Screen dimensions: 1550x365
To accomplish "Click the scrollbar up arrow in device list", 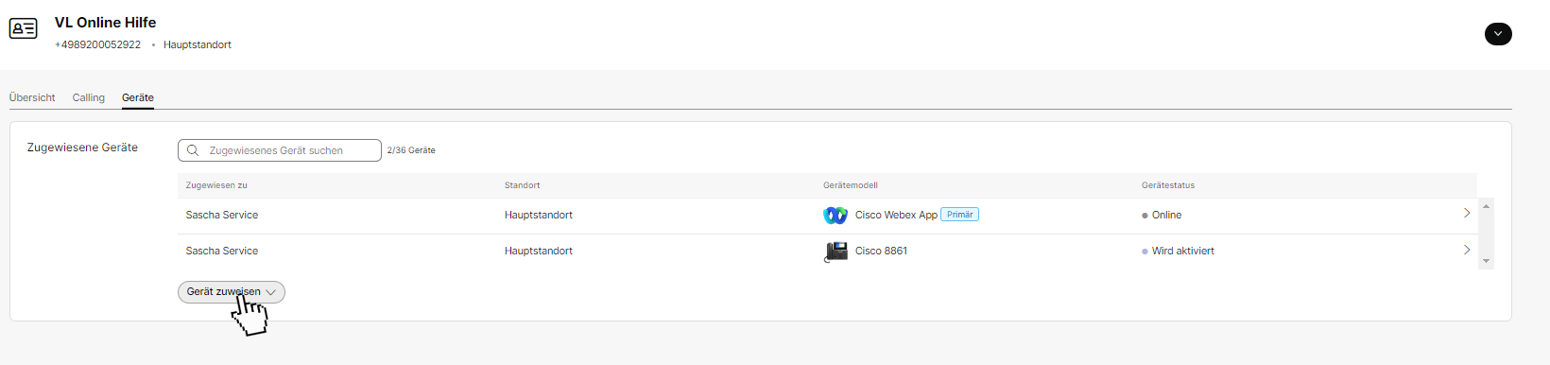I will [x=1486, y=205].
